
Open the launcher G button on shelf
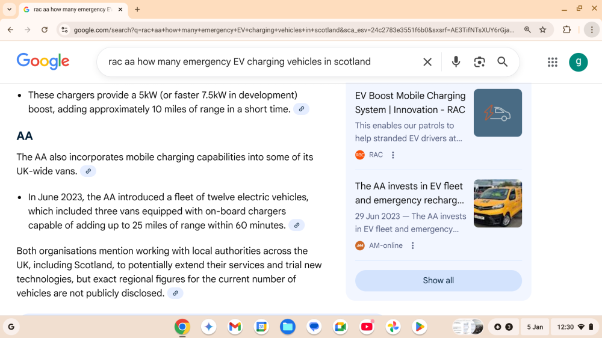click(x=11, y=327)
